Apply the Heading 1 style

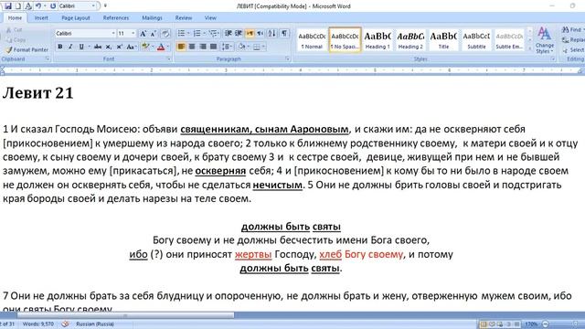(x=378, y=39)
